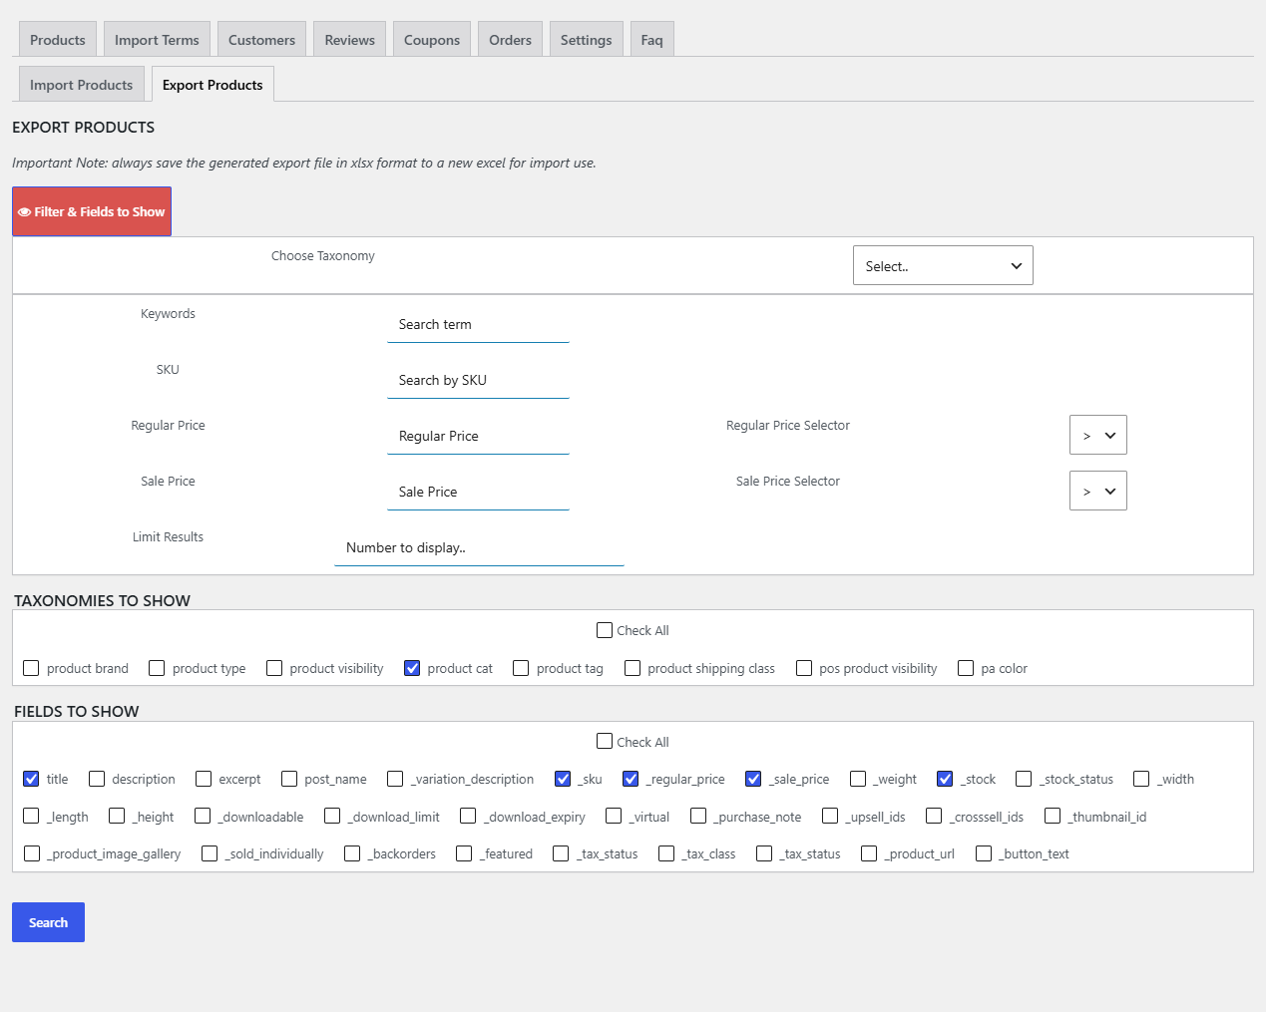The image size is (1266, 1012).
Task: Click the Sale Price input field
Action: (478, 492)
